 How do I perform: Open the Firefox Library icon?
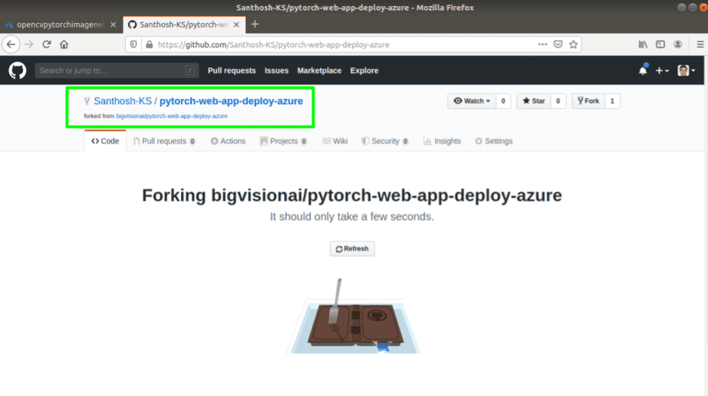click(x=643, y=44)
